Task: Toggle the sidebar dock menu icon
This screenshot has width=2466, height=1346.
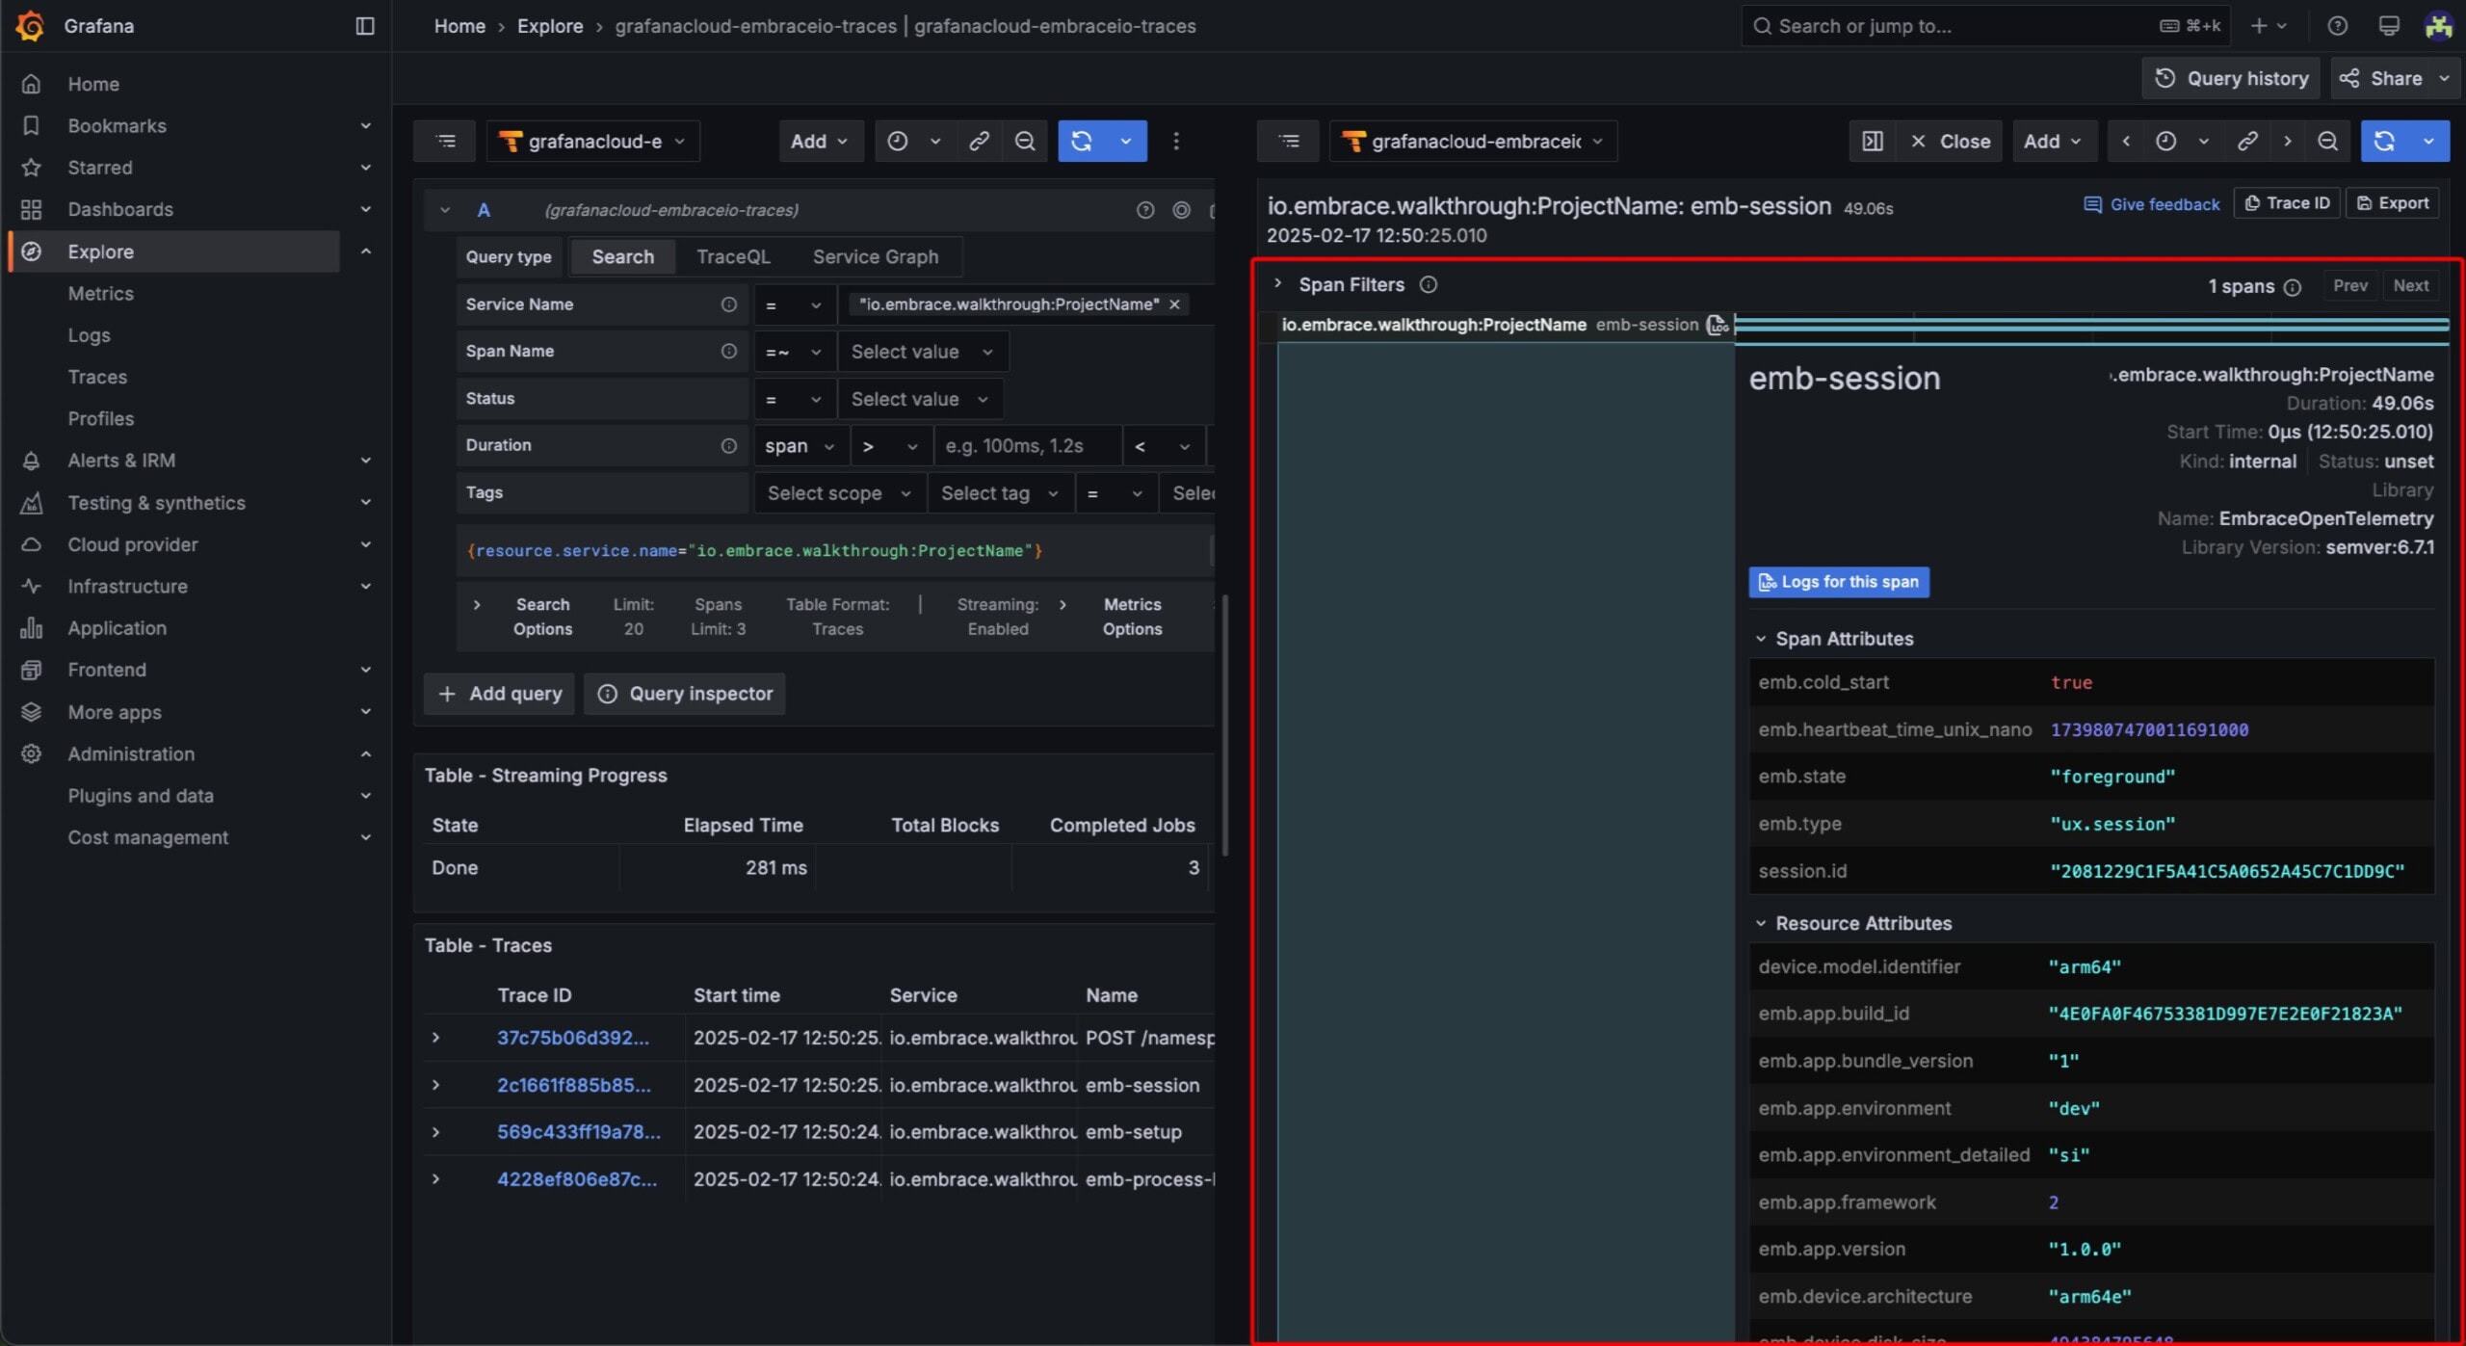Action: tap(365, 26)
